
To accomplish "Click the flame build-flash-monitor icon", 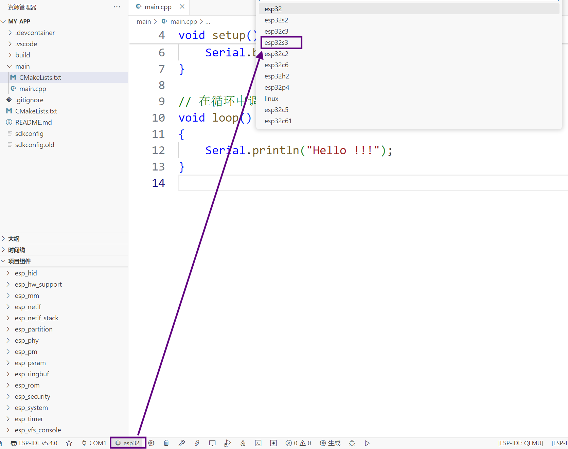I will (243, 443).
